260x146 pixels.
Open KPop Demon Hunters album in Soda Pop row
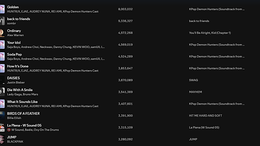point(217,56)
